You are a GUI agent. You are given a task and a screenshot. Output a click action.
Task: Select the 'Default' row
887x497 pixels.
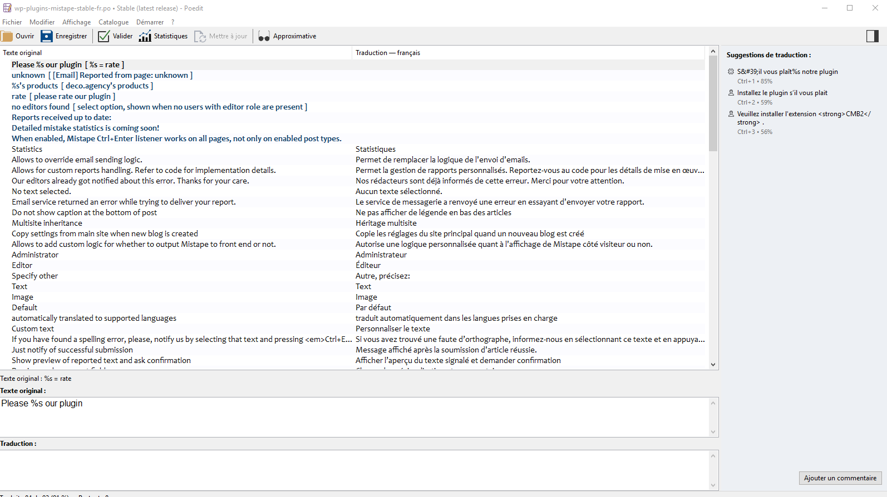point(353,307)
